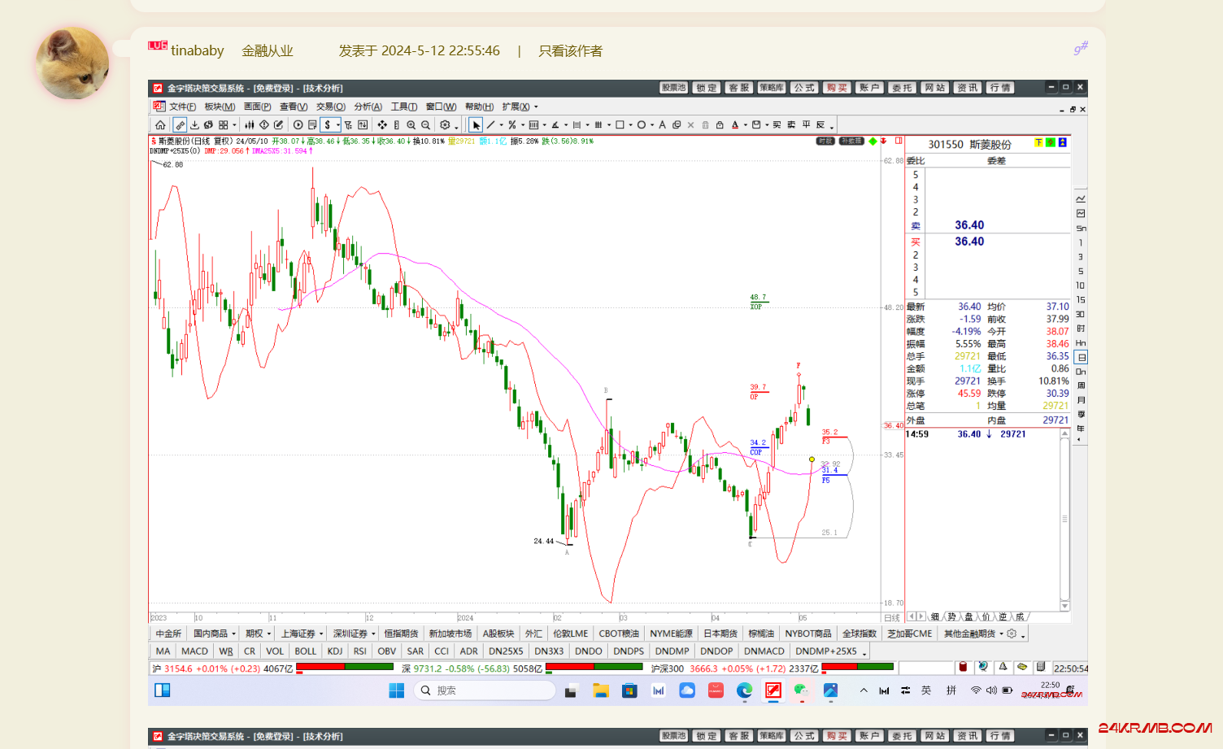Toggle the red side panel icon
This screenshot has height=749, width=1223.
[899, 142]
